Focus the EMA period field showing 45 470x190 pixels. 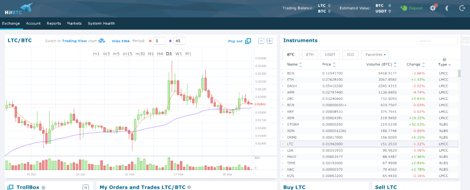coord(180,41)
